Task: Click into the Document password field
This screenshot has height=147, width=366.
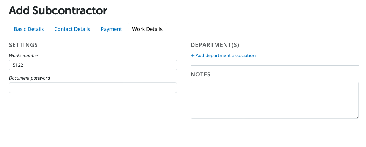Action: click(93, 88)
